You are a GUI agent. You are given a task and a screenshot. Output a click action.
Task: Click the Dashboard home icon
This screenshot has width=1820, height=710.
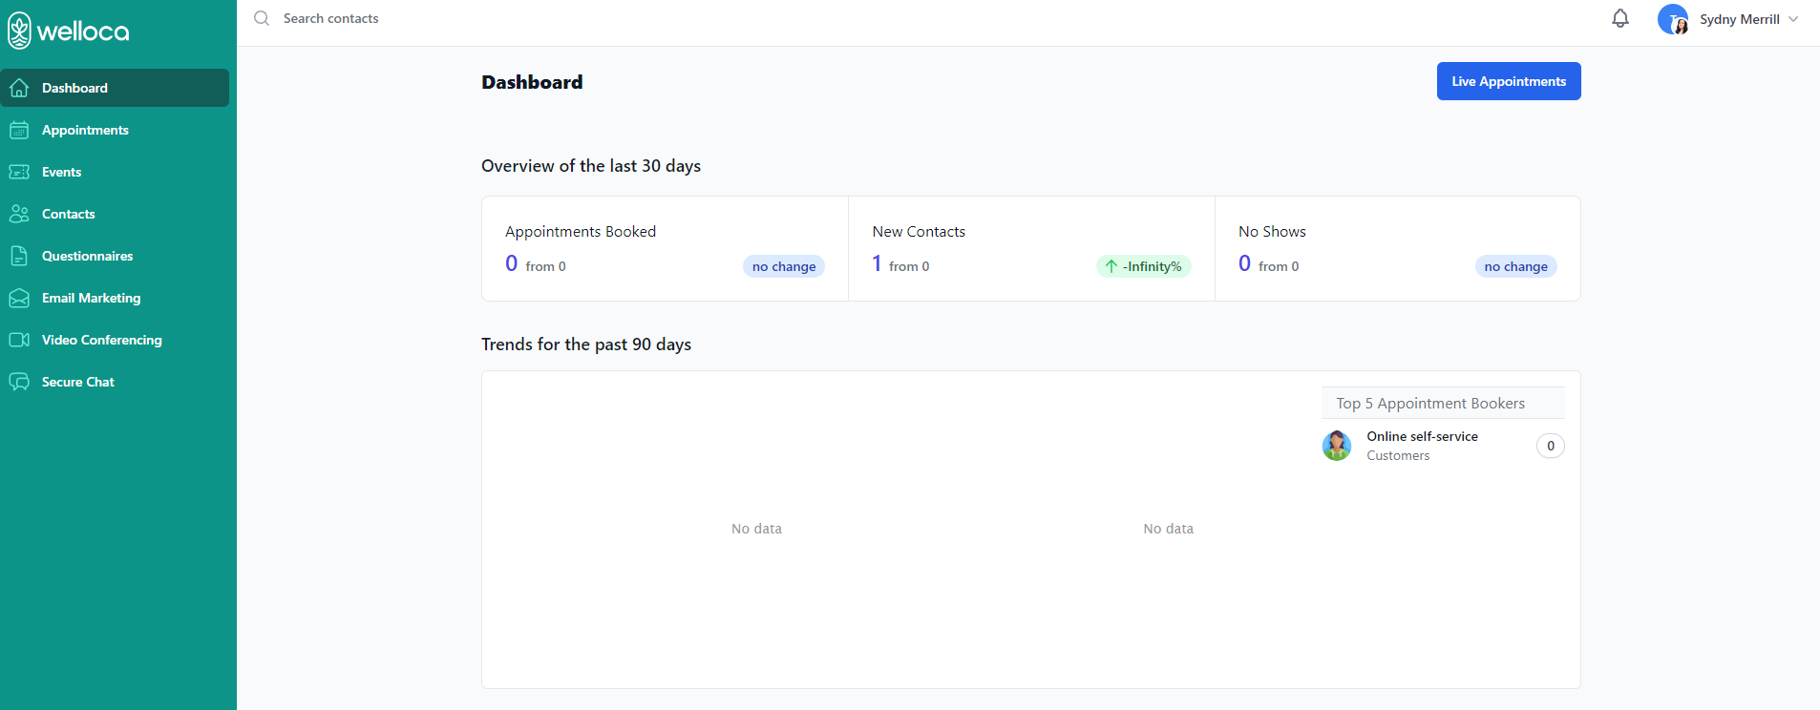(x=19, y=88)
